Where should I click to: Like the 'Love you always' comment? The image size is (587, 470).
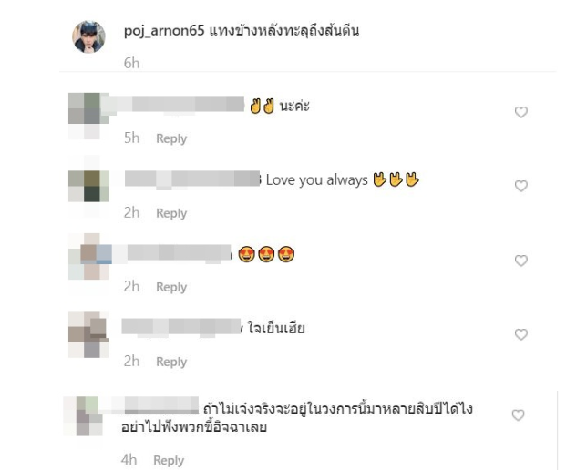tap(521, 186)
